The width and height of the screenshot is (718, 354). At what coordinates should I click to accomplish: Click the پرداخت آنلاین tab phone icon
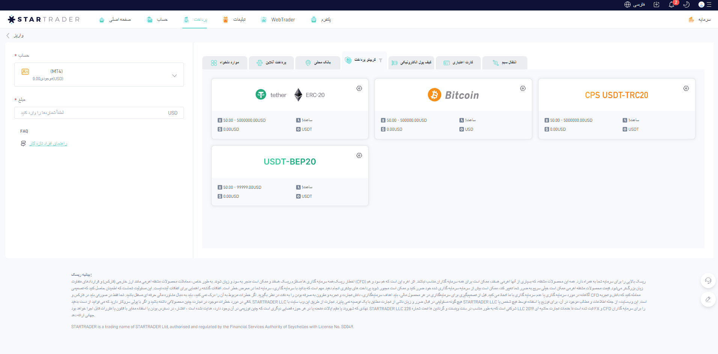tap(260, 63)
